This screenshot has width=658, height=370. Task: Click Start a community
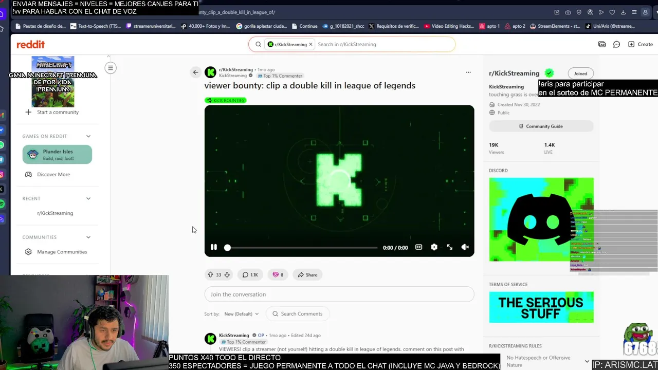(52, 112)
